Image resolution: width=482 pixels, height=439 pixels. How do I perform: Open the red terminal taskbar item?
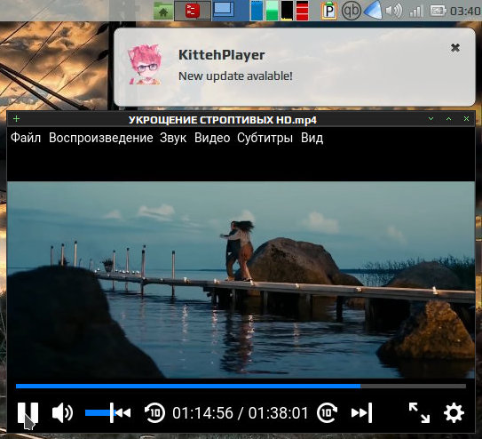pos(193,11)
